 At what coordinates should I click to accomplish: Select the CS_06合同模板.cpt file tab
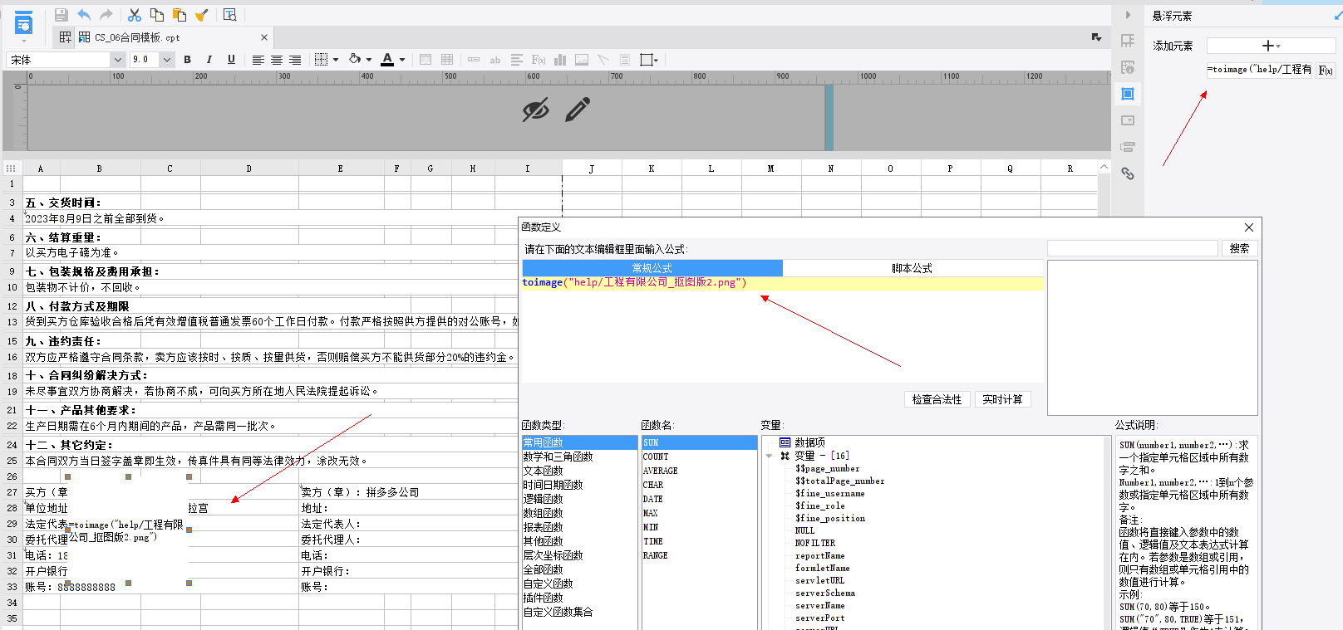coord(137,37)
